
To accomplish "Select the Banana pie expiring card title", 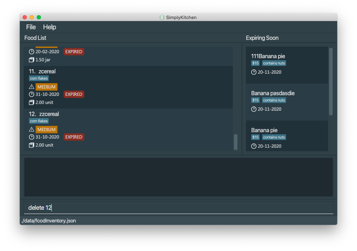I will [264, 130].
